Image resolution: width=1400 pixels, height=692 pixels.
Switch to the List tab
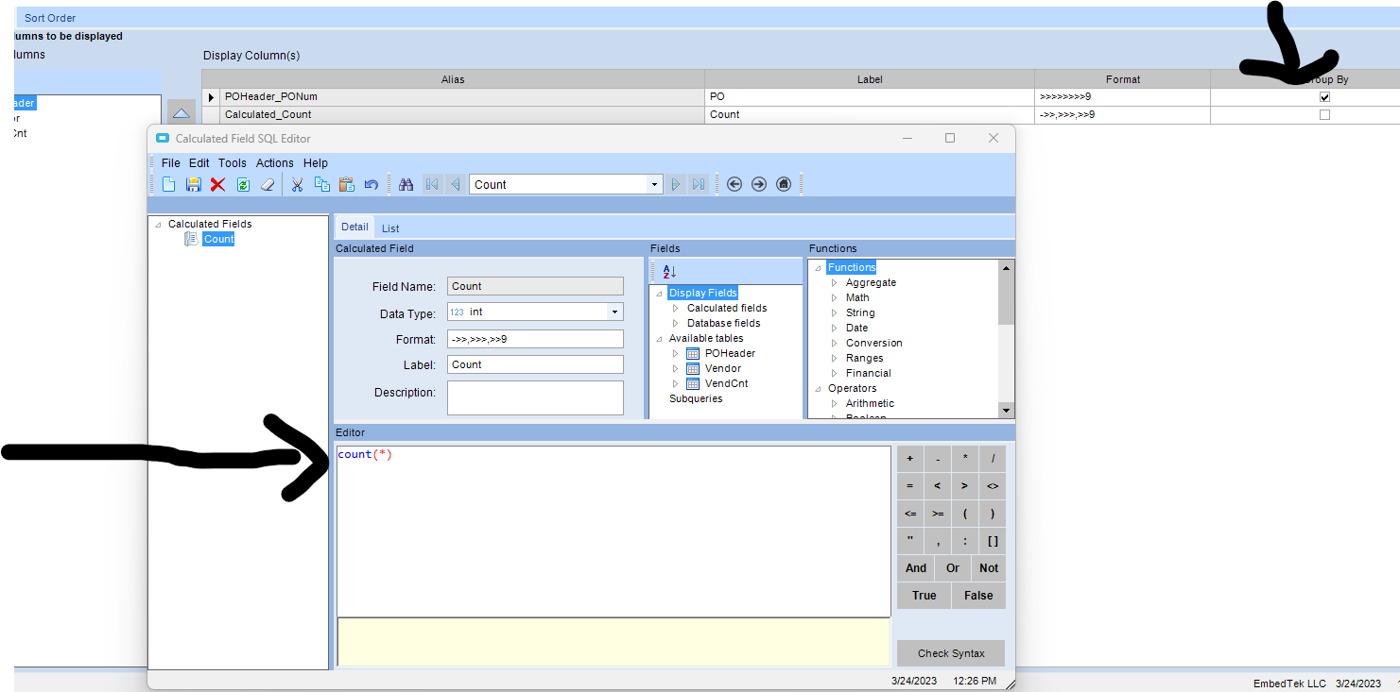pos(390,228)
